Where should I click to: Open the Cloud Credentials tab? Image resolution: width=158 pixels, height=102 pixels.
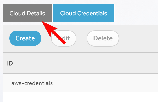(84, 13)
